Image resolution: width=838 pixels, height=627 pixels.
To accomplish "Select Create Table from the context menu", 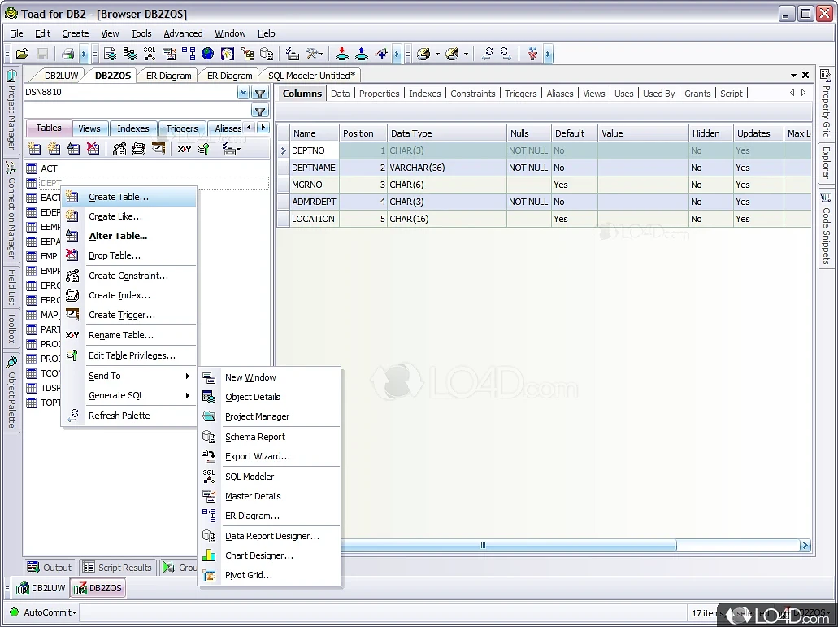I will 119,197.
